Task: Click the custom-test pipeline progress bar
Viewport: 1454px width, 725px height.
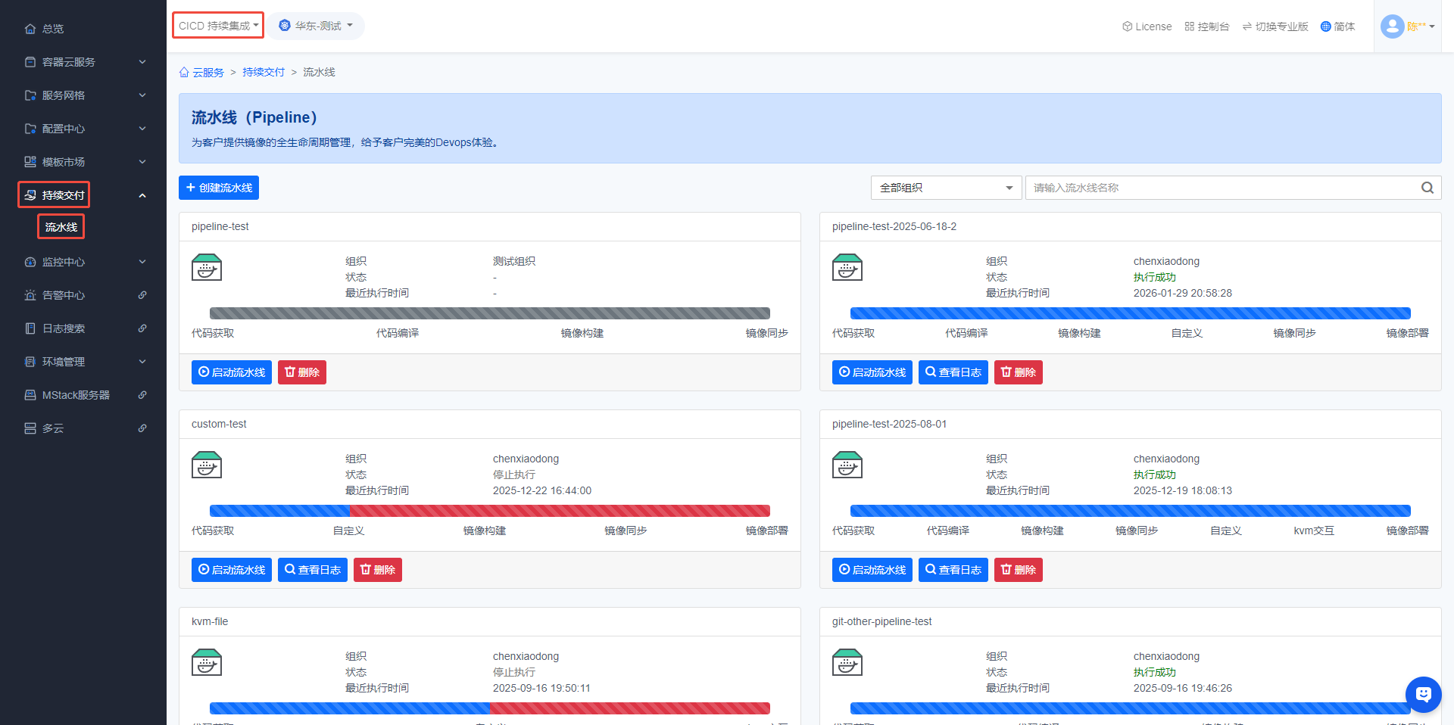Action: (x=489, y=511)
